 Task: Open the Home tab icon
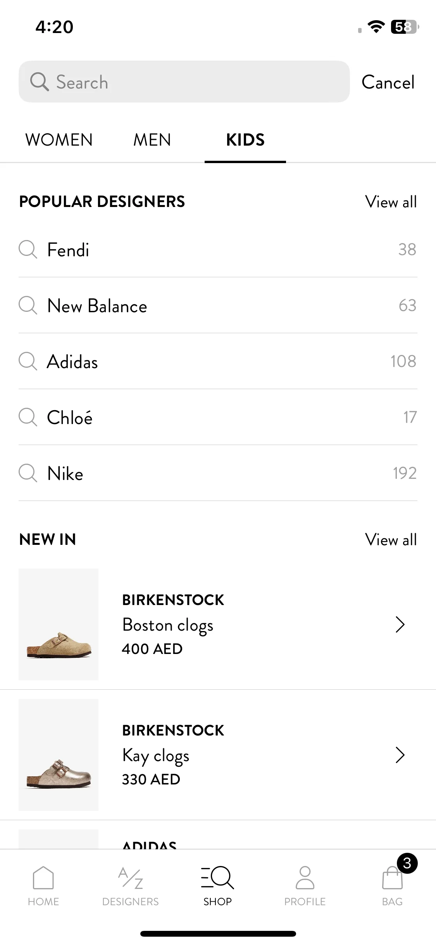click(43, 878)
